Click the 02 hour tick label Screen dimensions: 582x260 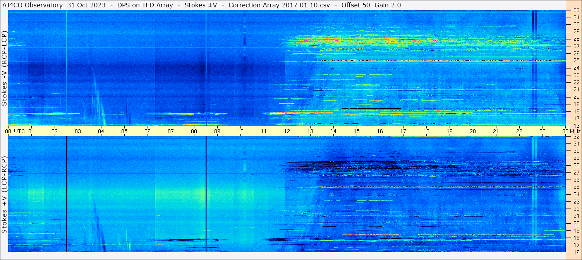[x=55, y=131]
